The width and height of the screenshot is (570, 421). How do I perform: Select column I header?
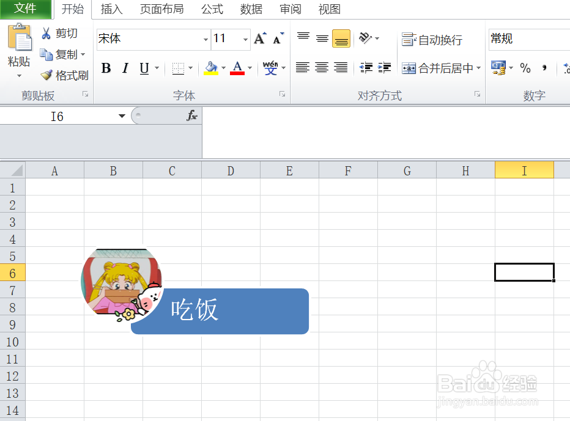[524, 170]
